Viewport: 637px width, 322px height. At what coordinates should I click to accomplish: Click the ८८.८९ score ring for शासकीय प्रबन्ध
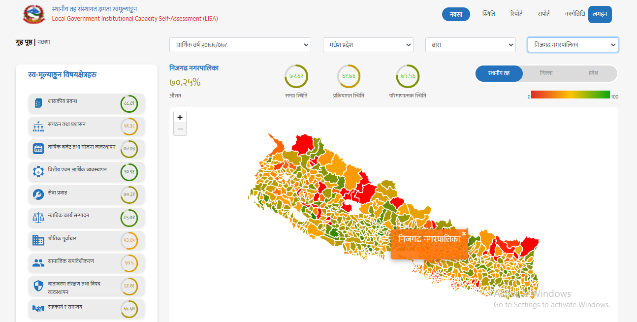point(129,104)
